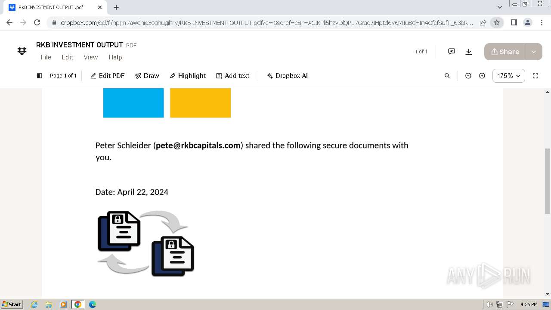
Task: Zoom in with the plus icon
Action: click(x=482, y=76)
